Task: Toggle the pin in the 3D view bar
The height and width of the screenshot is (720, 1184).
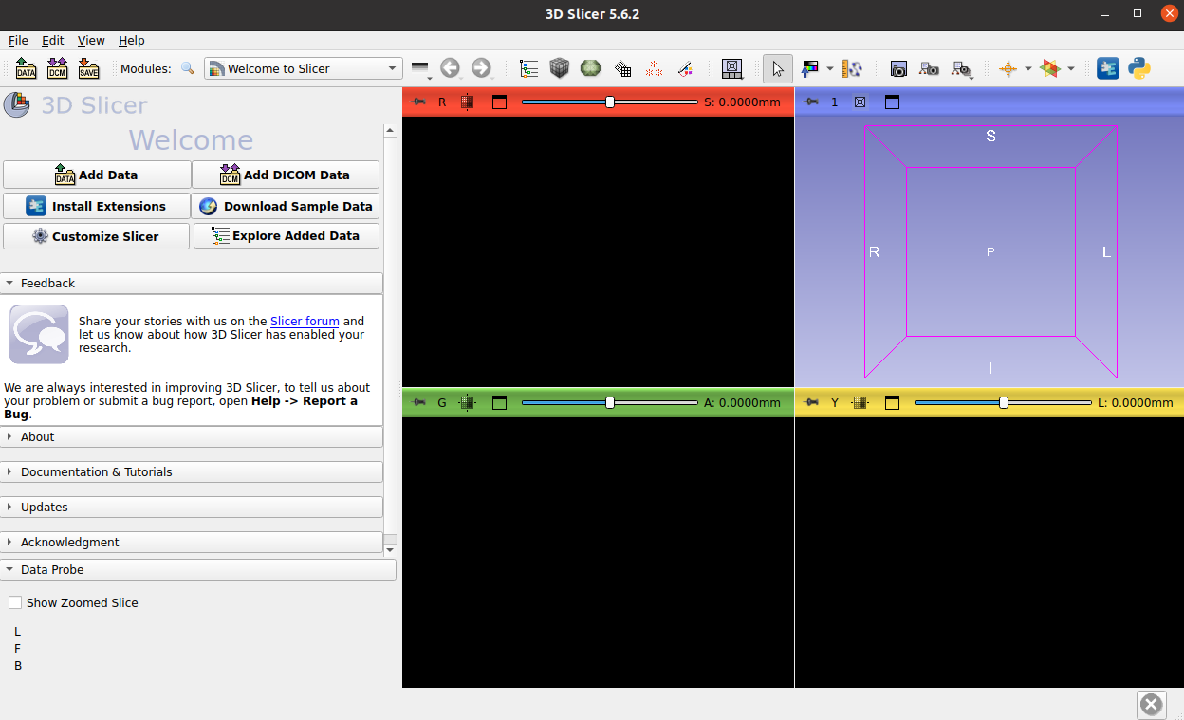Action: [810, 102]
